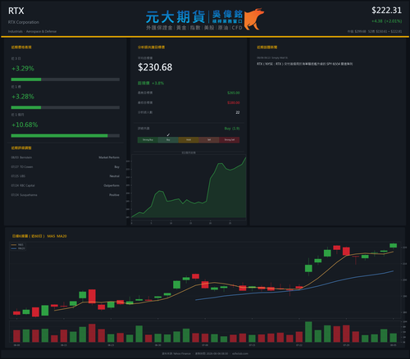Click the +10.68% one-month return

pyautogui.click(x=25, y=125)
